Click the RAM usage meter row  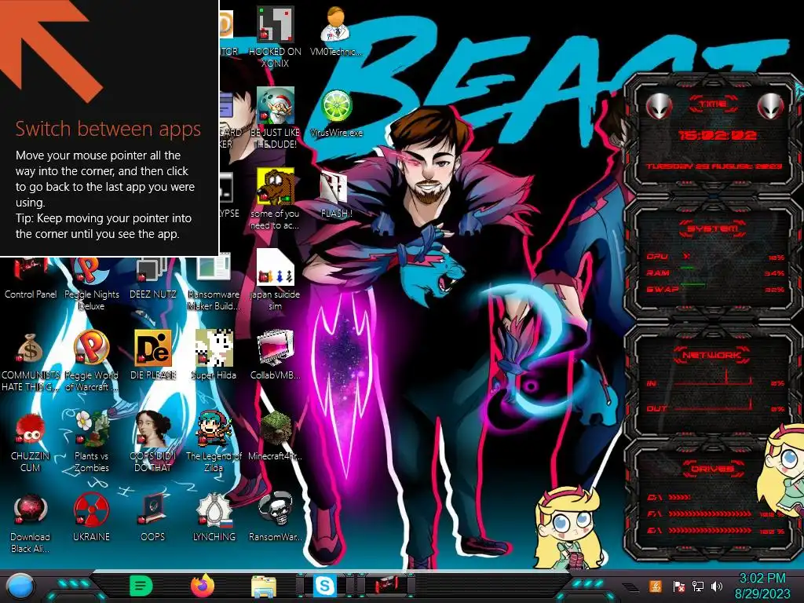coord(715,272)
